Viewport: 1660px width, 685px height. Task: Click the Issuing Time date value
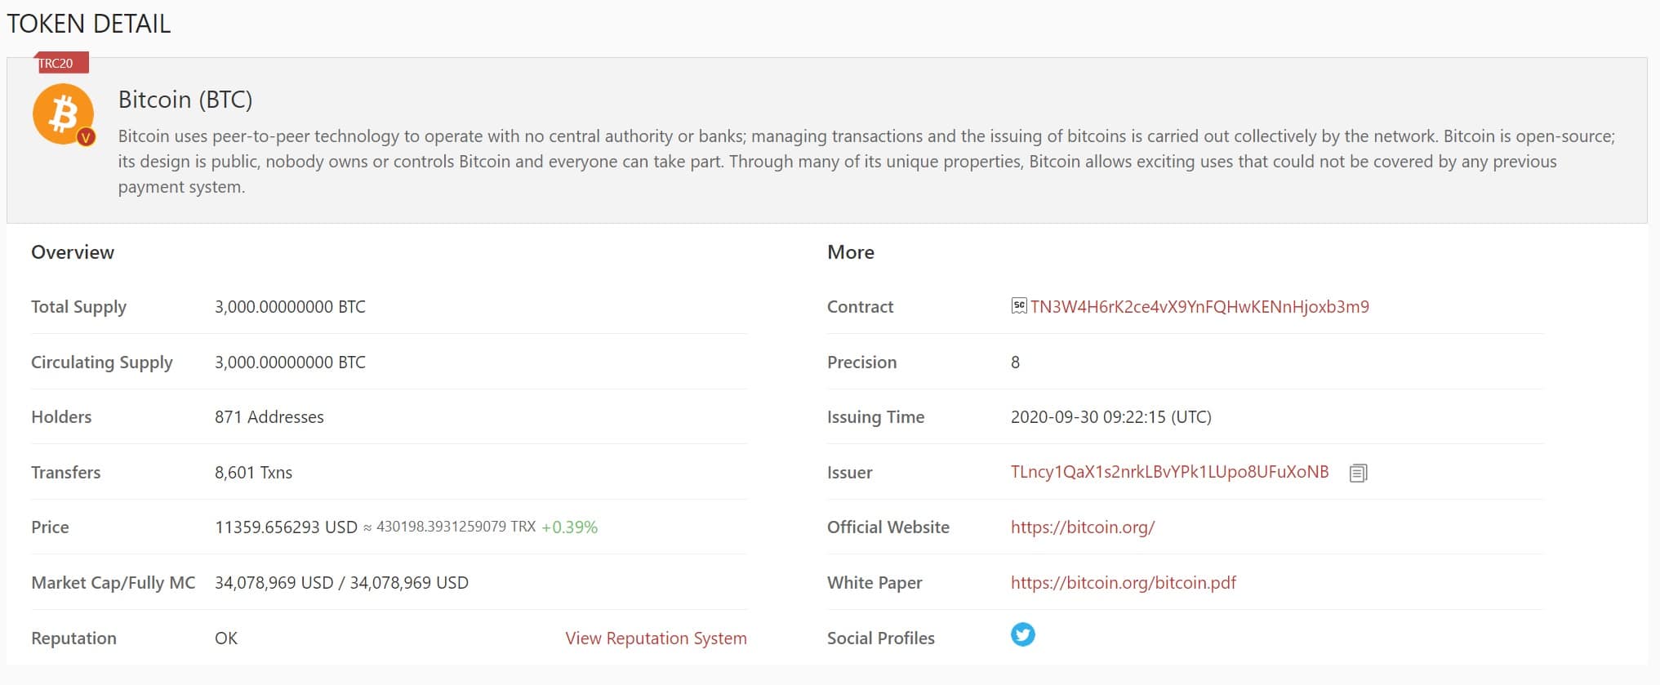click(x=1110, y=417)
